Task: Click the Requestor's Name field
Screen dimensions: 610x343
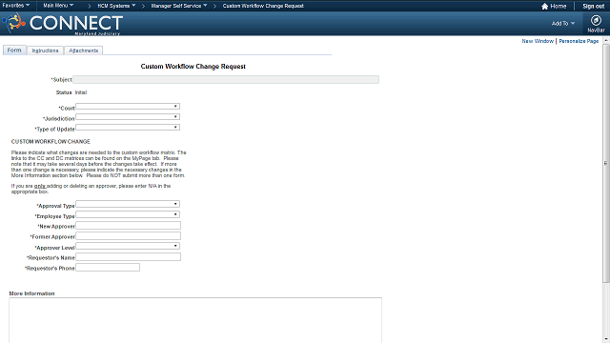Action: [128, 256]
